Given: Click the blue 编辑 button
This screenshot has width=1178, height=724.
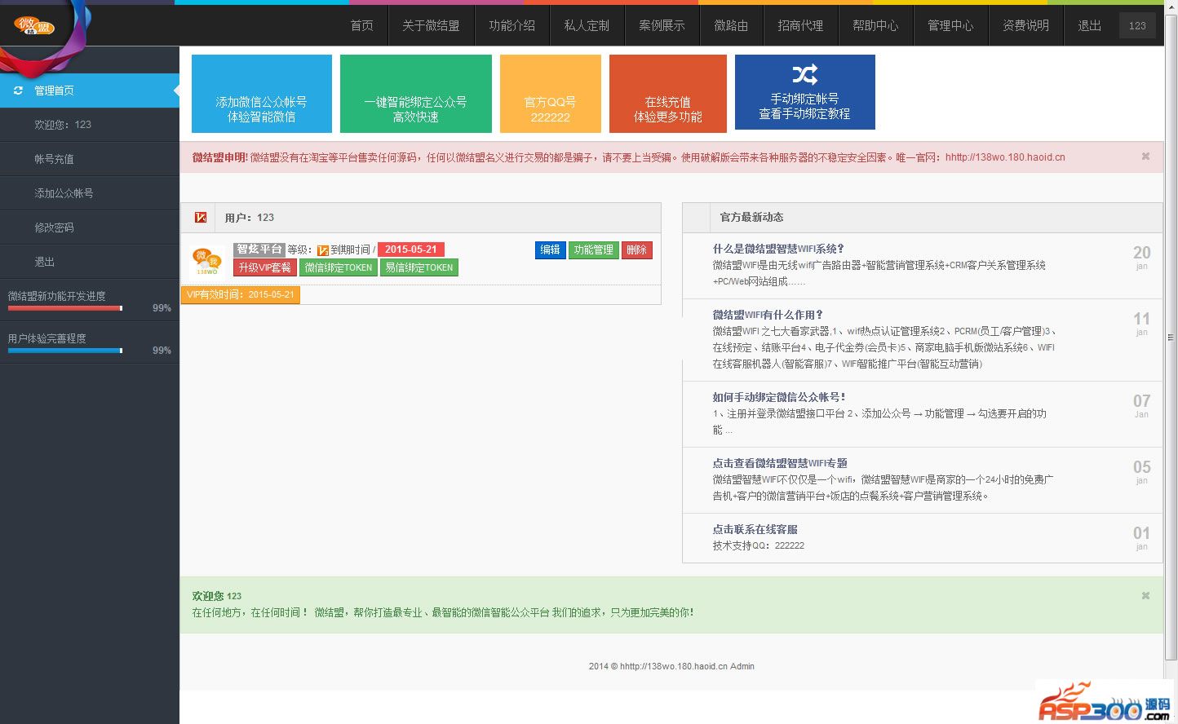Looking at the screenshot, I should pos(551,250).
